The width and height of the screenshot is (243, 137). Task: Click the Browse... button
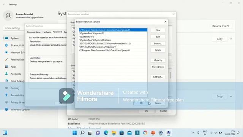point(158,43)
